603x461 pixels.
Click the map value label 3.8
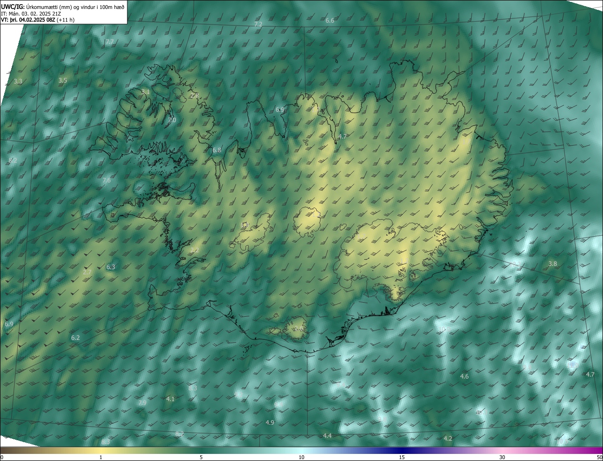(x=553, y=264)
